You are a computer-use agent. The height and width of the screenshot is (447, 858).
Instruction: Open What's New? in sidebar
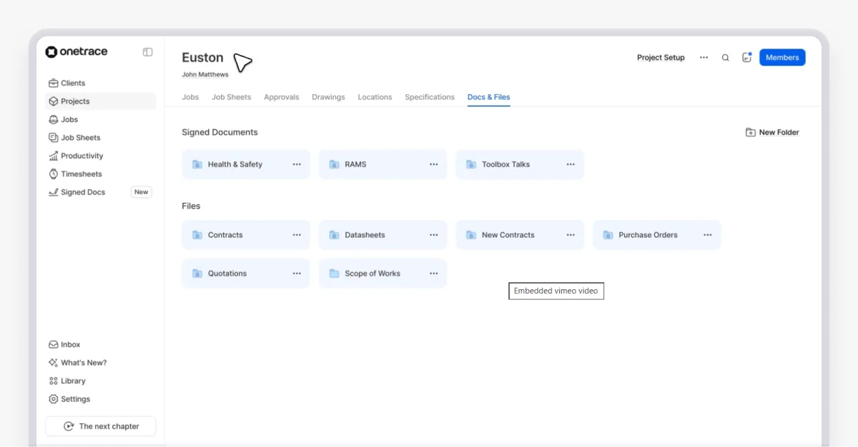pyautogui.click(x=100, y=363)
